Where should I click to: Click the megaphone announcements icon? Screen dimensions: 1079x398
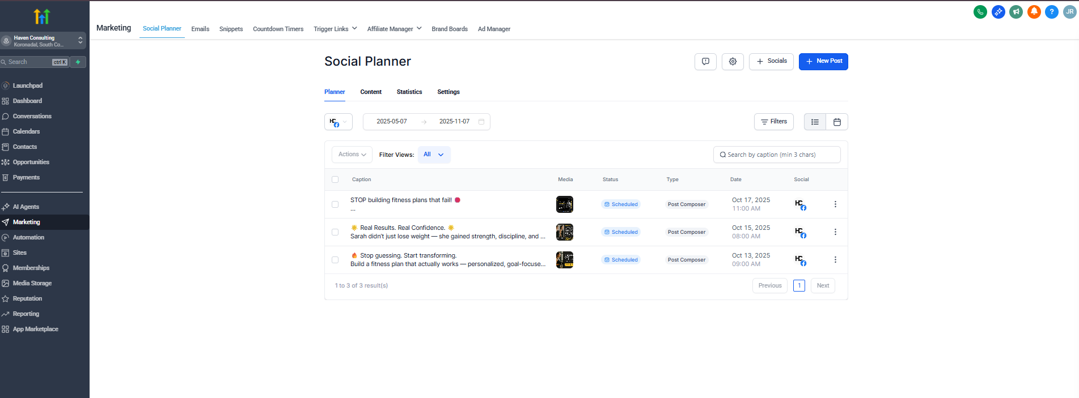(x=1016, y=12)
